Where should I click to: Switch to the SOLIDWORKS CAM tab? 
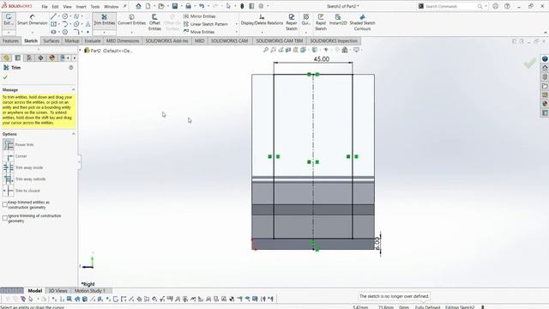[x=229, y=41]
